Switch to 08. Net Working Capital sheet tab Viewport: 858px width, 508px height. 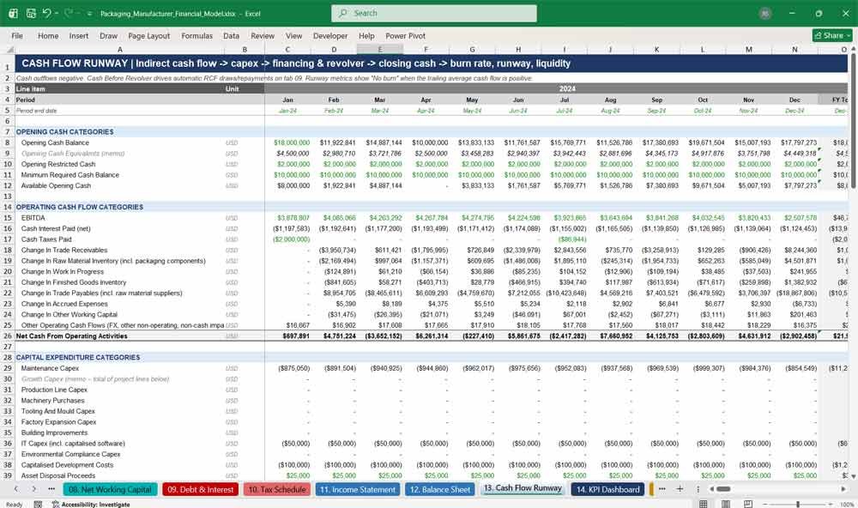point(111,489)
